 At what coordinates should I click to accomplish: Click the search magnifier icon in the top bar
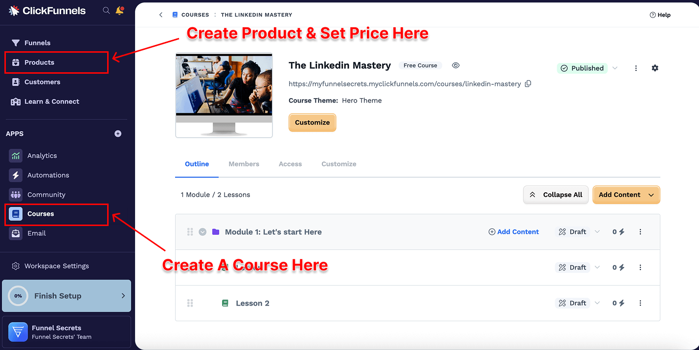pos(106,10)
